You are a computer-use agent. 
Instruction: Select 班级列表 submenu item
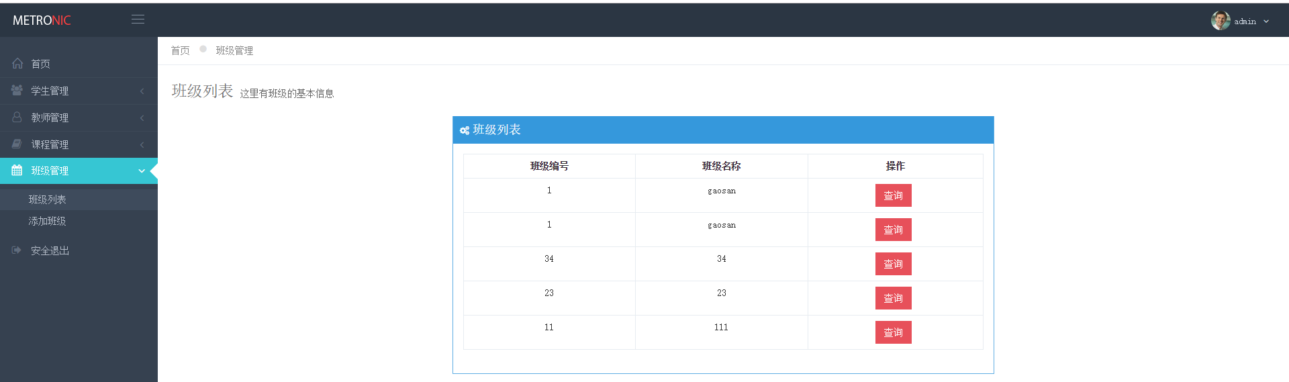click(x=47, y=199)
